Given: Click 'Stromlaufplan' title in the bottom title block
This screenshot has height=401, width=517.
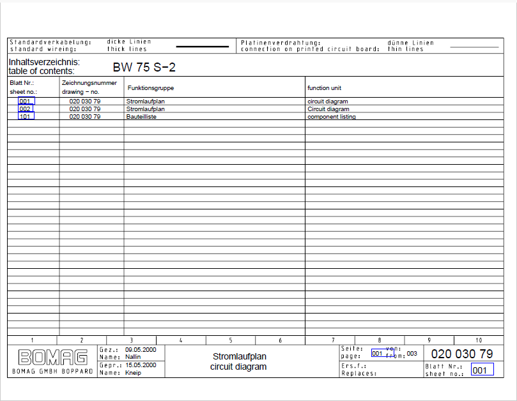Looking at the screenshot, I should click(x=240, y=356).
